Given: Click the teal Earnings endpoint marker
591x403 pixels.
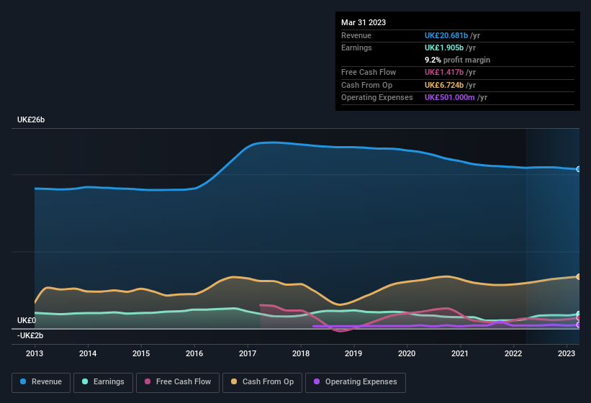Looking at the screenshot, I should click(x=579, y=314).
